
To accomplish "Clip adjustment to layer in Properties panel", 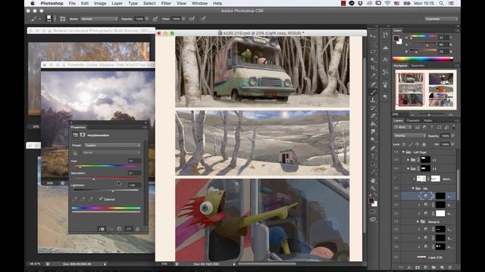I will [101, 229].
